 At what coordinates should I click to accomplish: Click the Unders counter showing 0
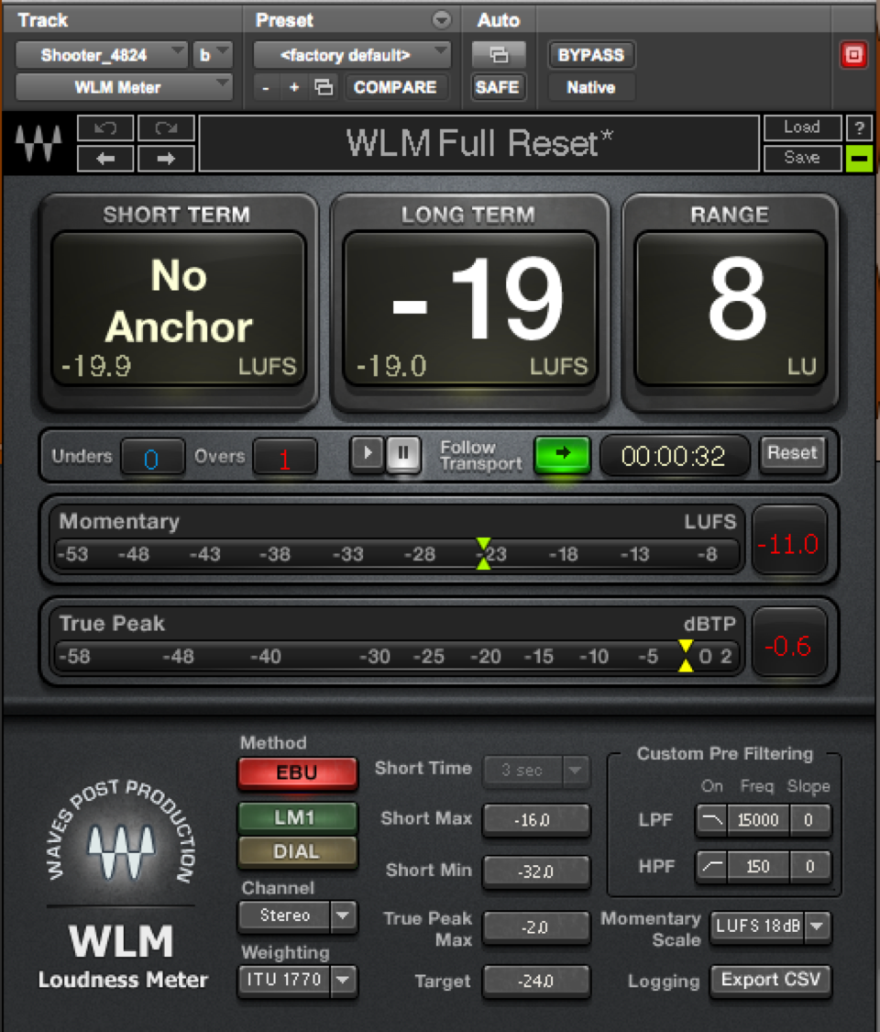pos(152,458)
